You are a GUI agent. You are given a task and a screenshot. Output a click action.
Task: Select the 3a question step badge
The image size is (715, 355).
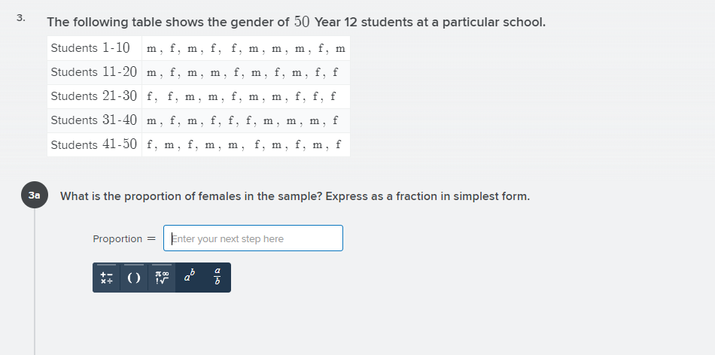click(x=35, y=195)
